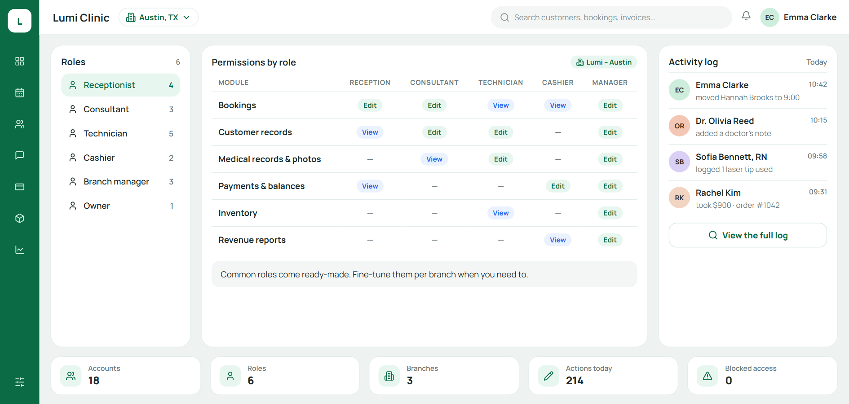Open the messages chat icon in sidebar
The height and width of the screenshot is (404, 849).
(20, 155)
